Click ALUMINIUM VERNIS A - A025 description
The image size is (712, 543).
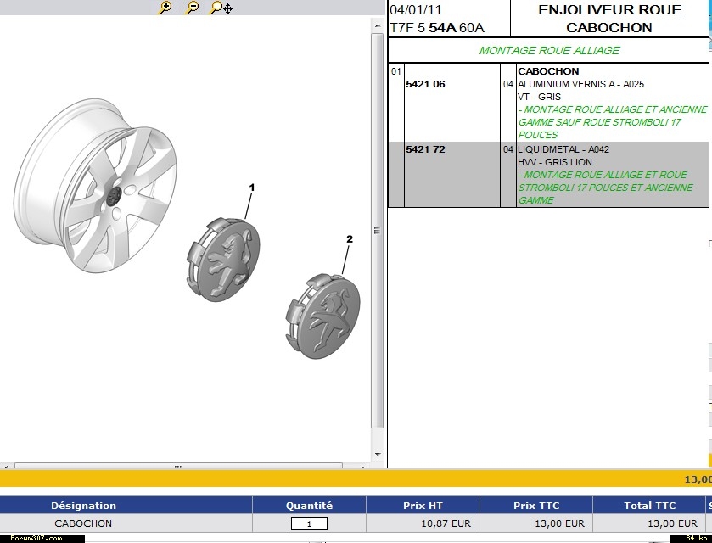pos(580,84)
